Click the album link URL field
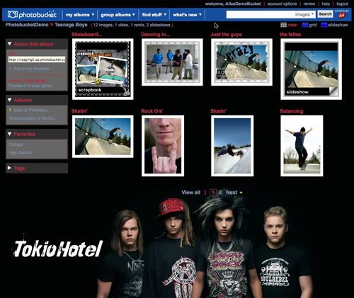The width and height of the screenshot is (354, 298). pyautogui.click(x=37, y=59)
